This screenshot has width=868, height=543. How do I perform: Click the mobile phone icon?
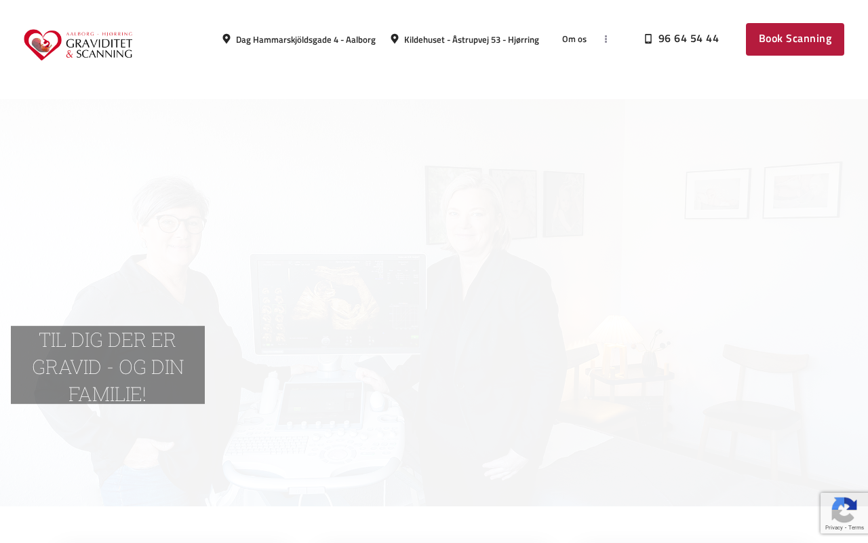pos(648,39)
